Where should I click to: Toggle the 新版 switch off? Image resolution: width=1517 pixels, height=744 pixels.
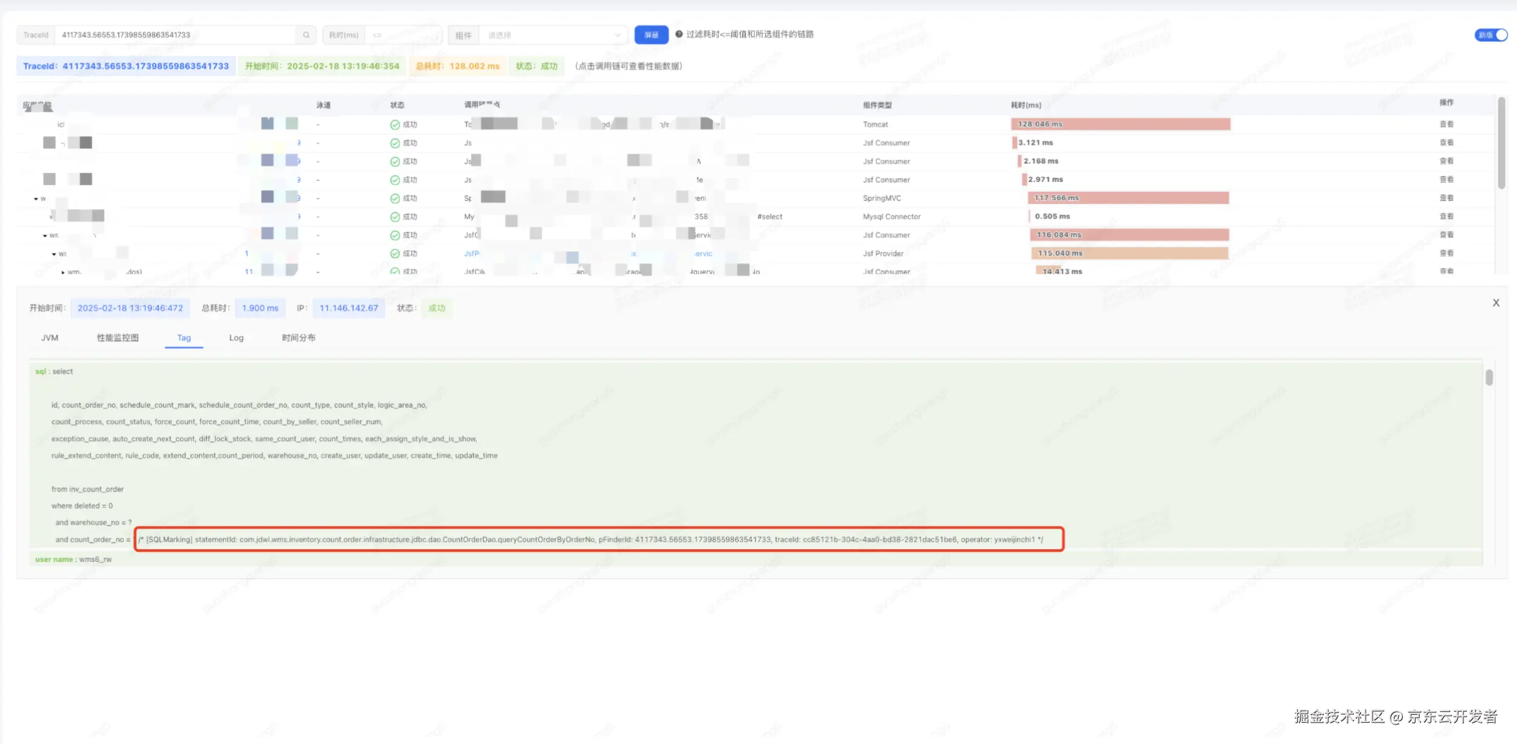(1491, 35)
